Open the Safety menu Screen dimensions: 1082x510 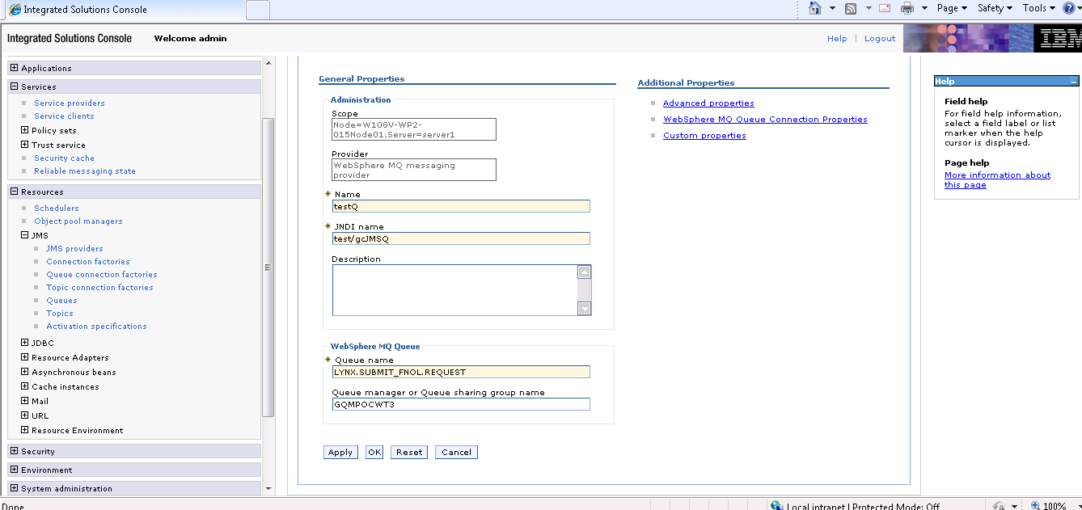click(x=995, y=8)
